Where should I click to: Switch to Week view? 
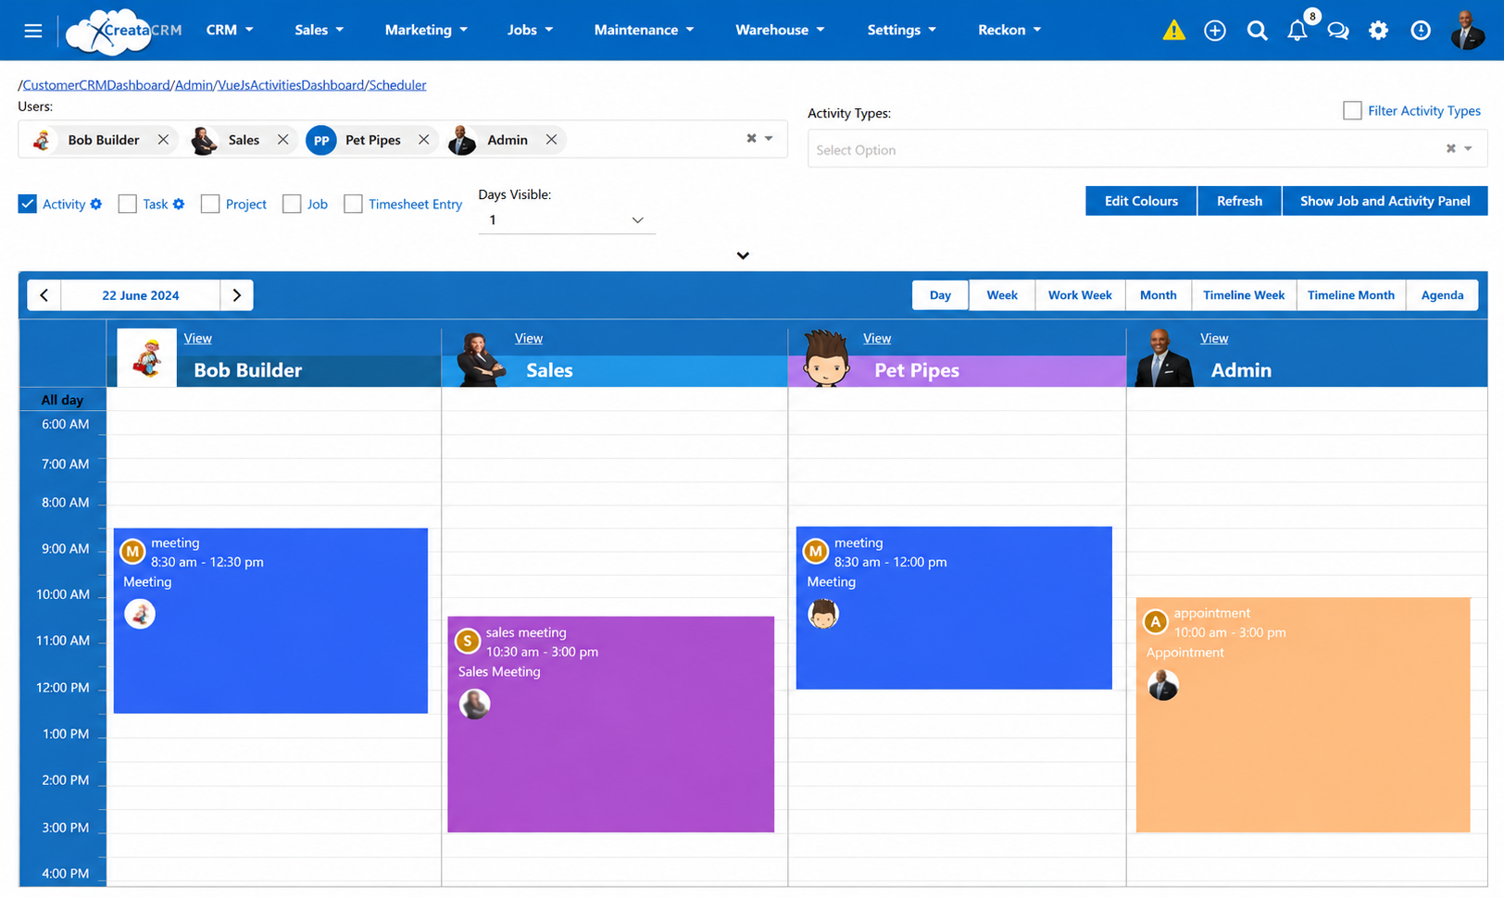pyautogui.click(x=1002, y=295)
